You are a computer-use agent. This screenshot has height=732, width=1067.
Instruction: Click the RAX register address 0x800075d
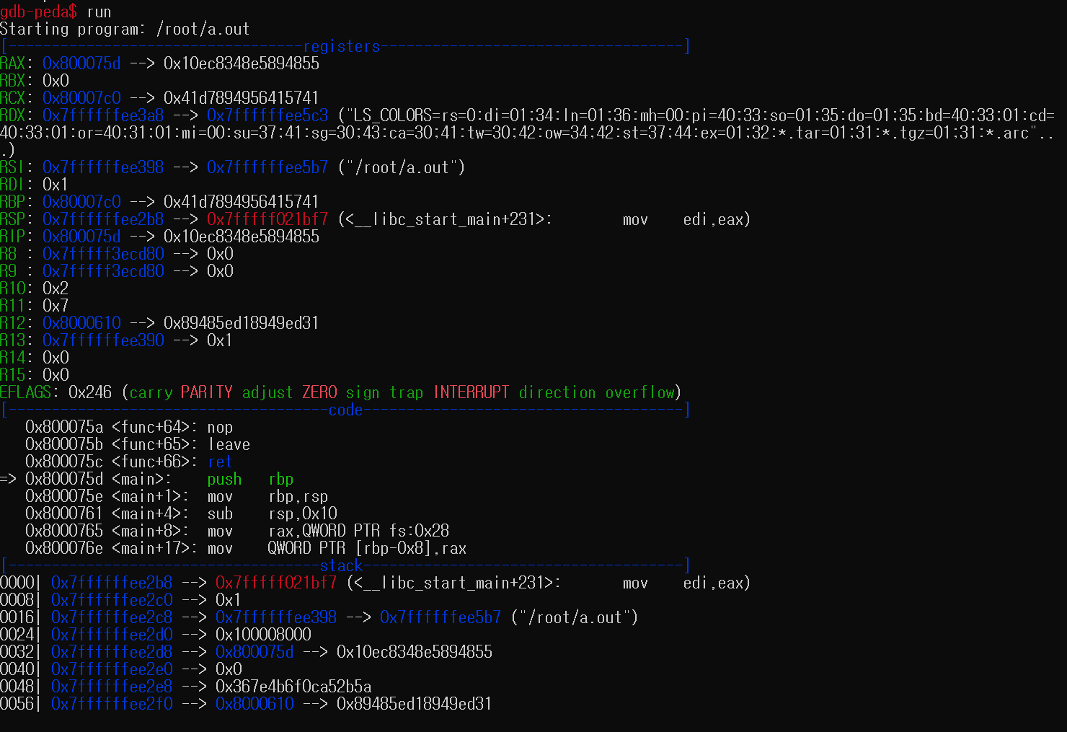pos(81,63)
